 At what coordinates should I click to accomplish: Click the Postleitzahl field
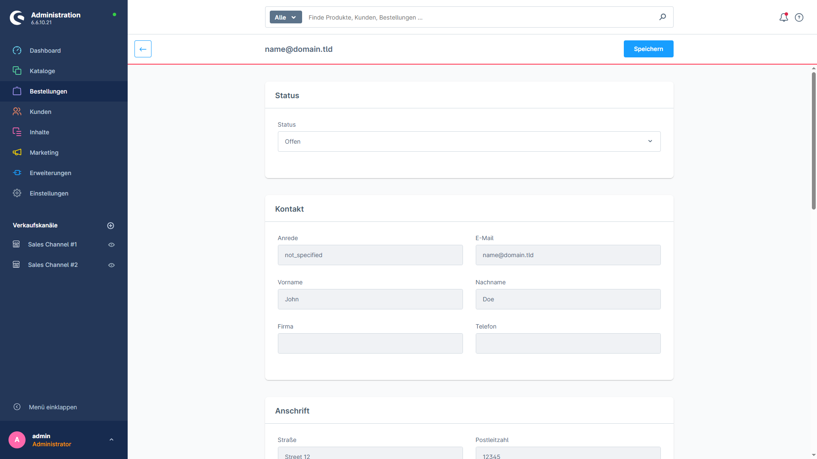[568, 453]
